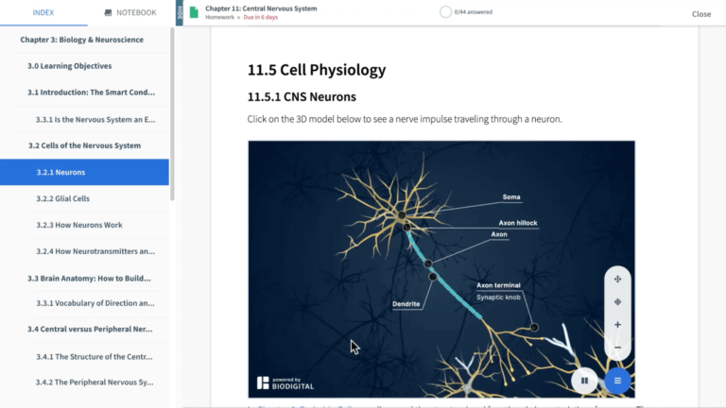726x408 pixels.
Task: Expand 3.3 Brain Anatomy section
Action: point(90,279)
